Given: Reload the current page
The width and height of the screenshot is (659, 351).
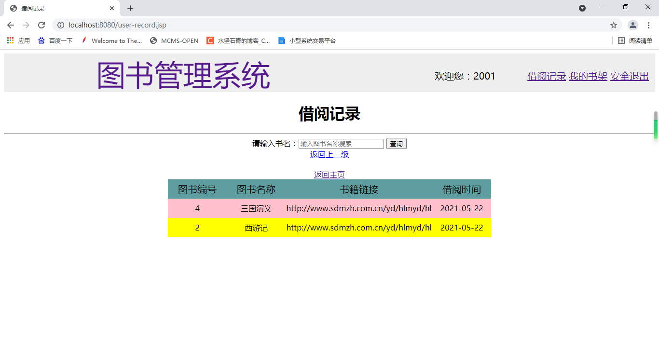Looking at the screenshot, I should (41, 25).
